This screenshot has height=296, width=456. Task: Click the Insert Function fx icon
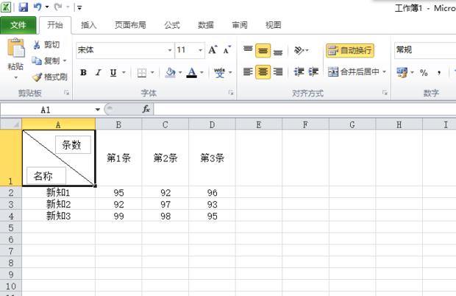click(x=146, y=109)
